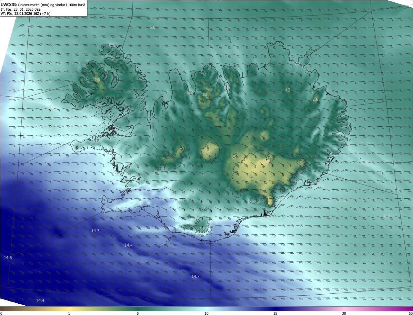The width and height of the screenshot is (413, 316).
Task: Click the 3.1 value label on the map
Action: (205, 95)
